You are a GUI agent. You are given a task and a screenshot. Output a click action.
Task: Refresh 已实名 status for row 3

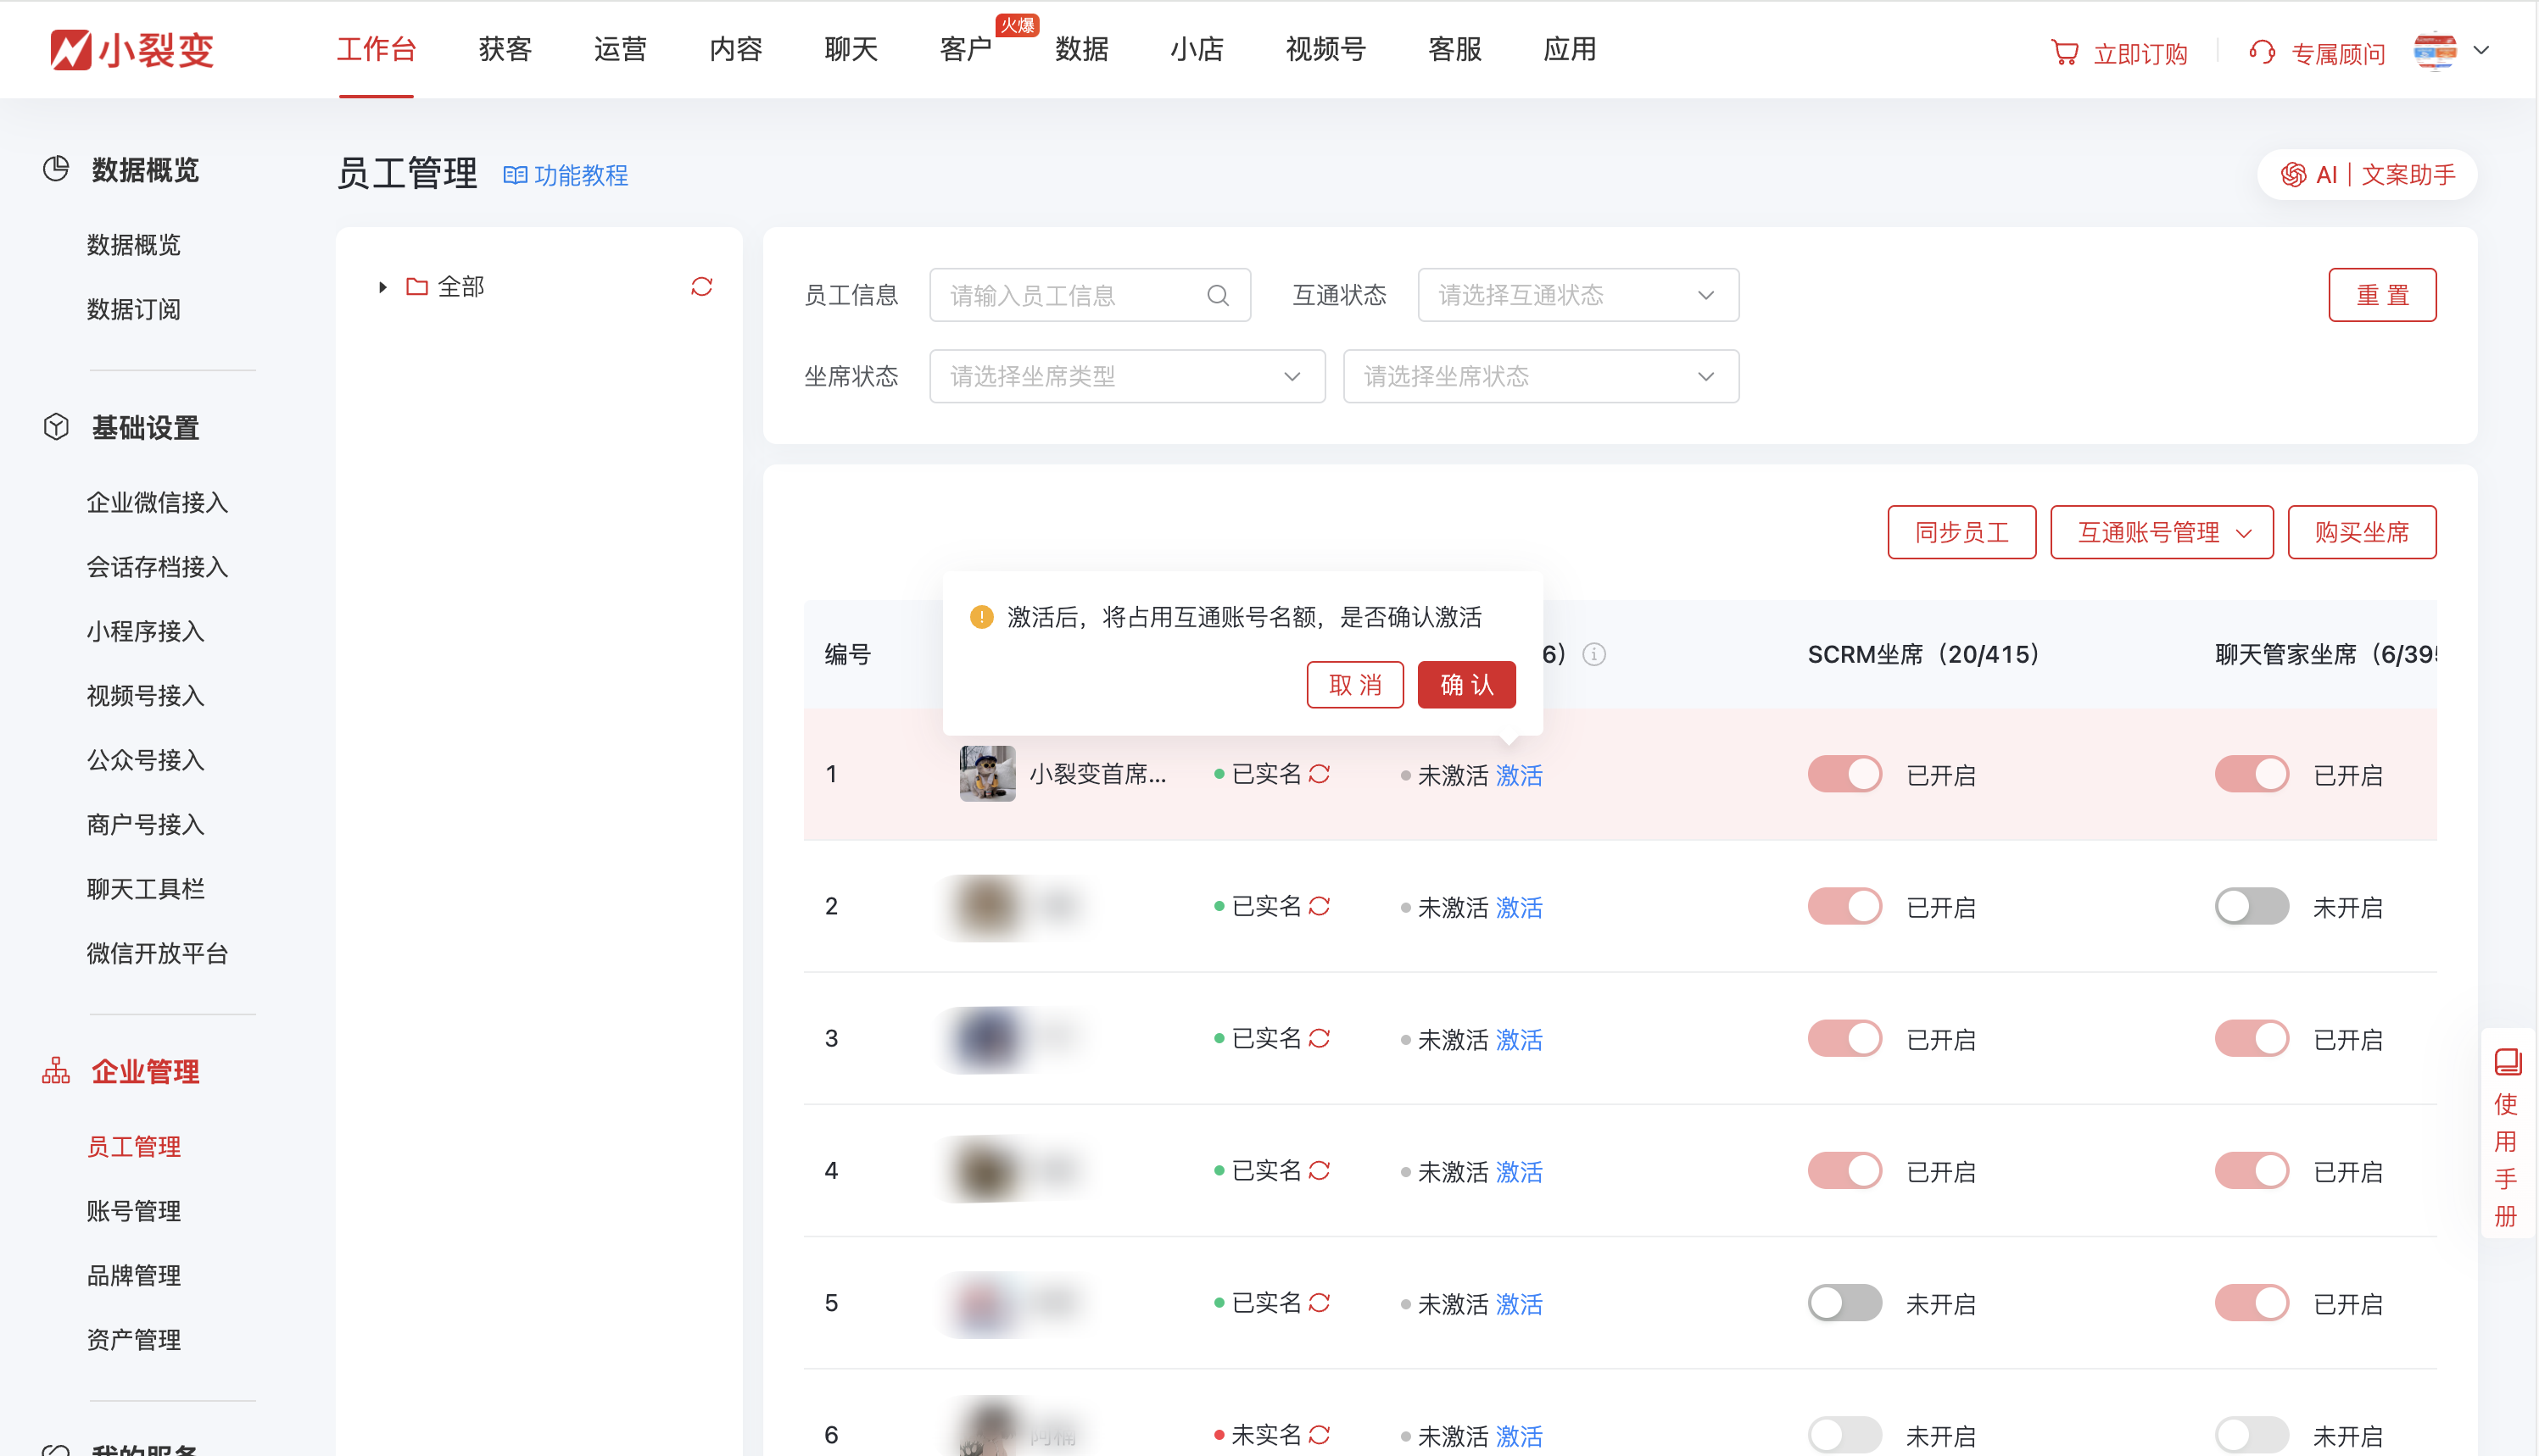point(1320,1038)
